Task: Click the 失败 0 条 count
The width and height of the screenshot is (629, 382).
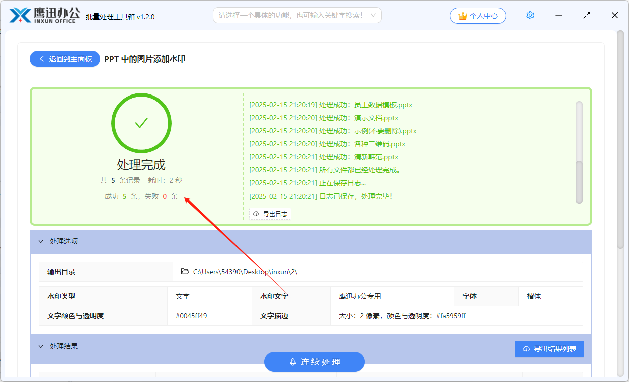Action: [x=161, y=196]
